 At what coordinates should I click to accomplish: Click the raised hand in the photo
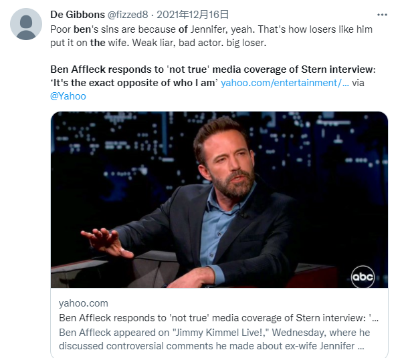pos(107,242)
